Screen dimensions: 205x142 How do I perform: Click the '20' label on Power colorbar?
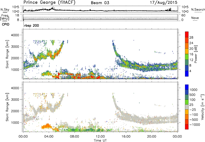point(191,49)
